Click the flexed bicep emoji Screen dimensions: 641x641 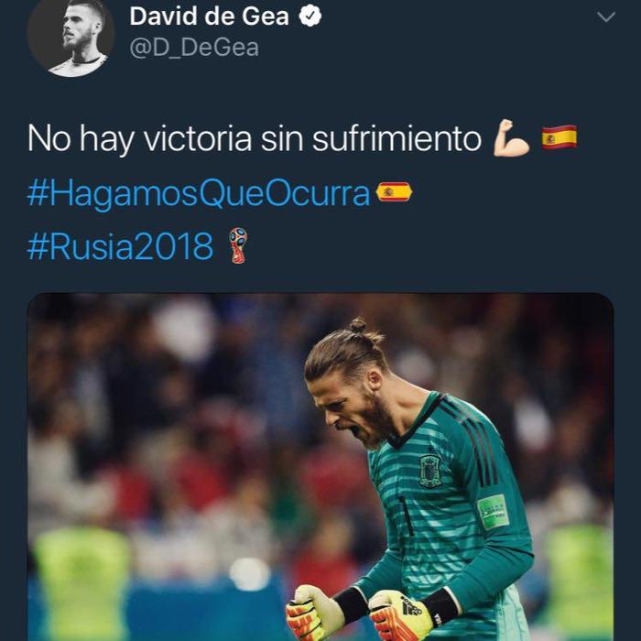click(511, 138)
